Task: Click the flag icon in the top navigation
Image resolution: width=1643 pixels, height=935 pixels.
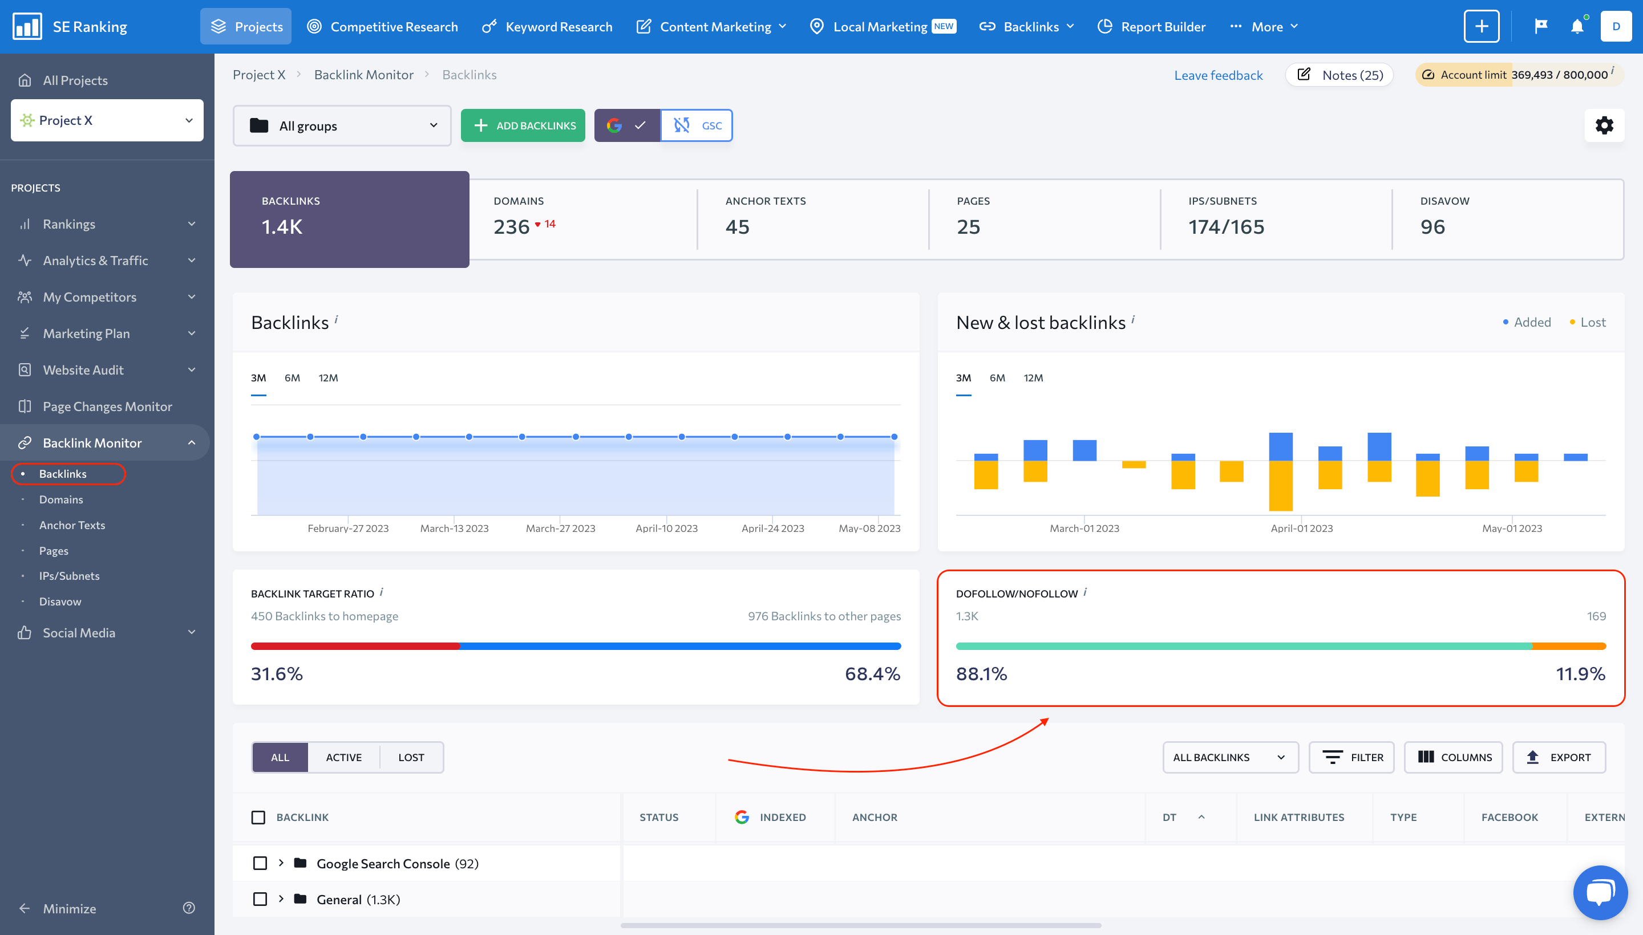Action: point(1540,26)
